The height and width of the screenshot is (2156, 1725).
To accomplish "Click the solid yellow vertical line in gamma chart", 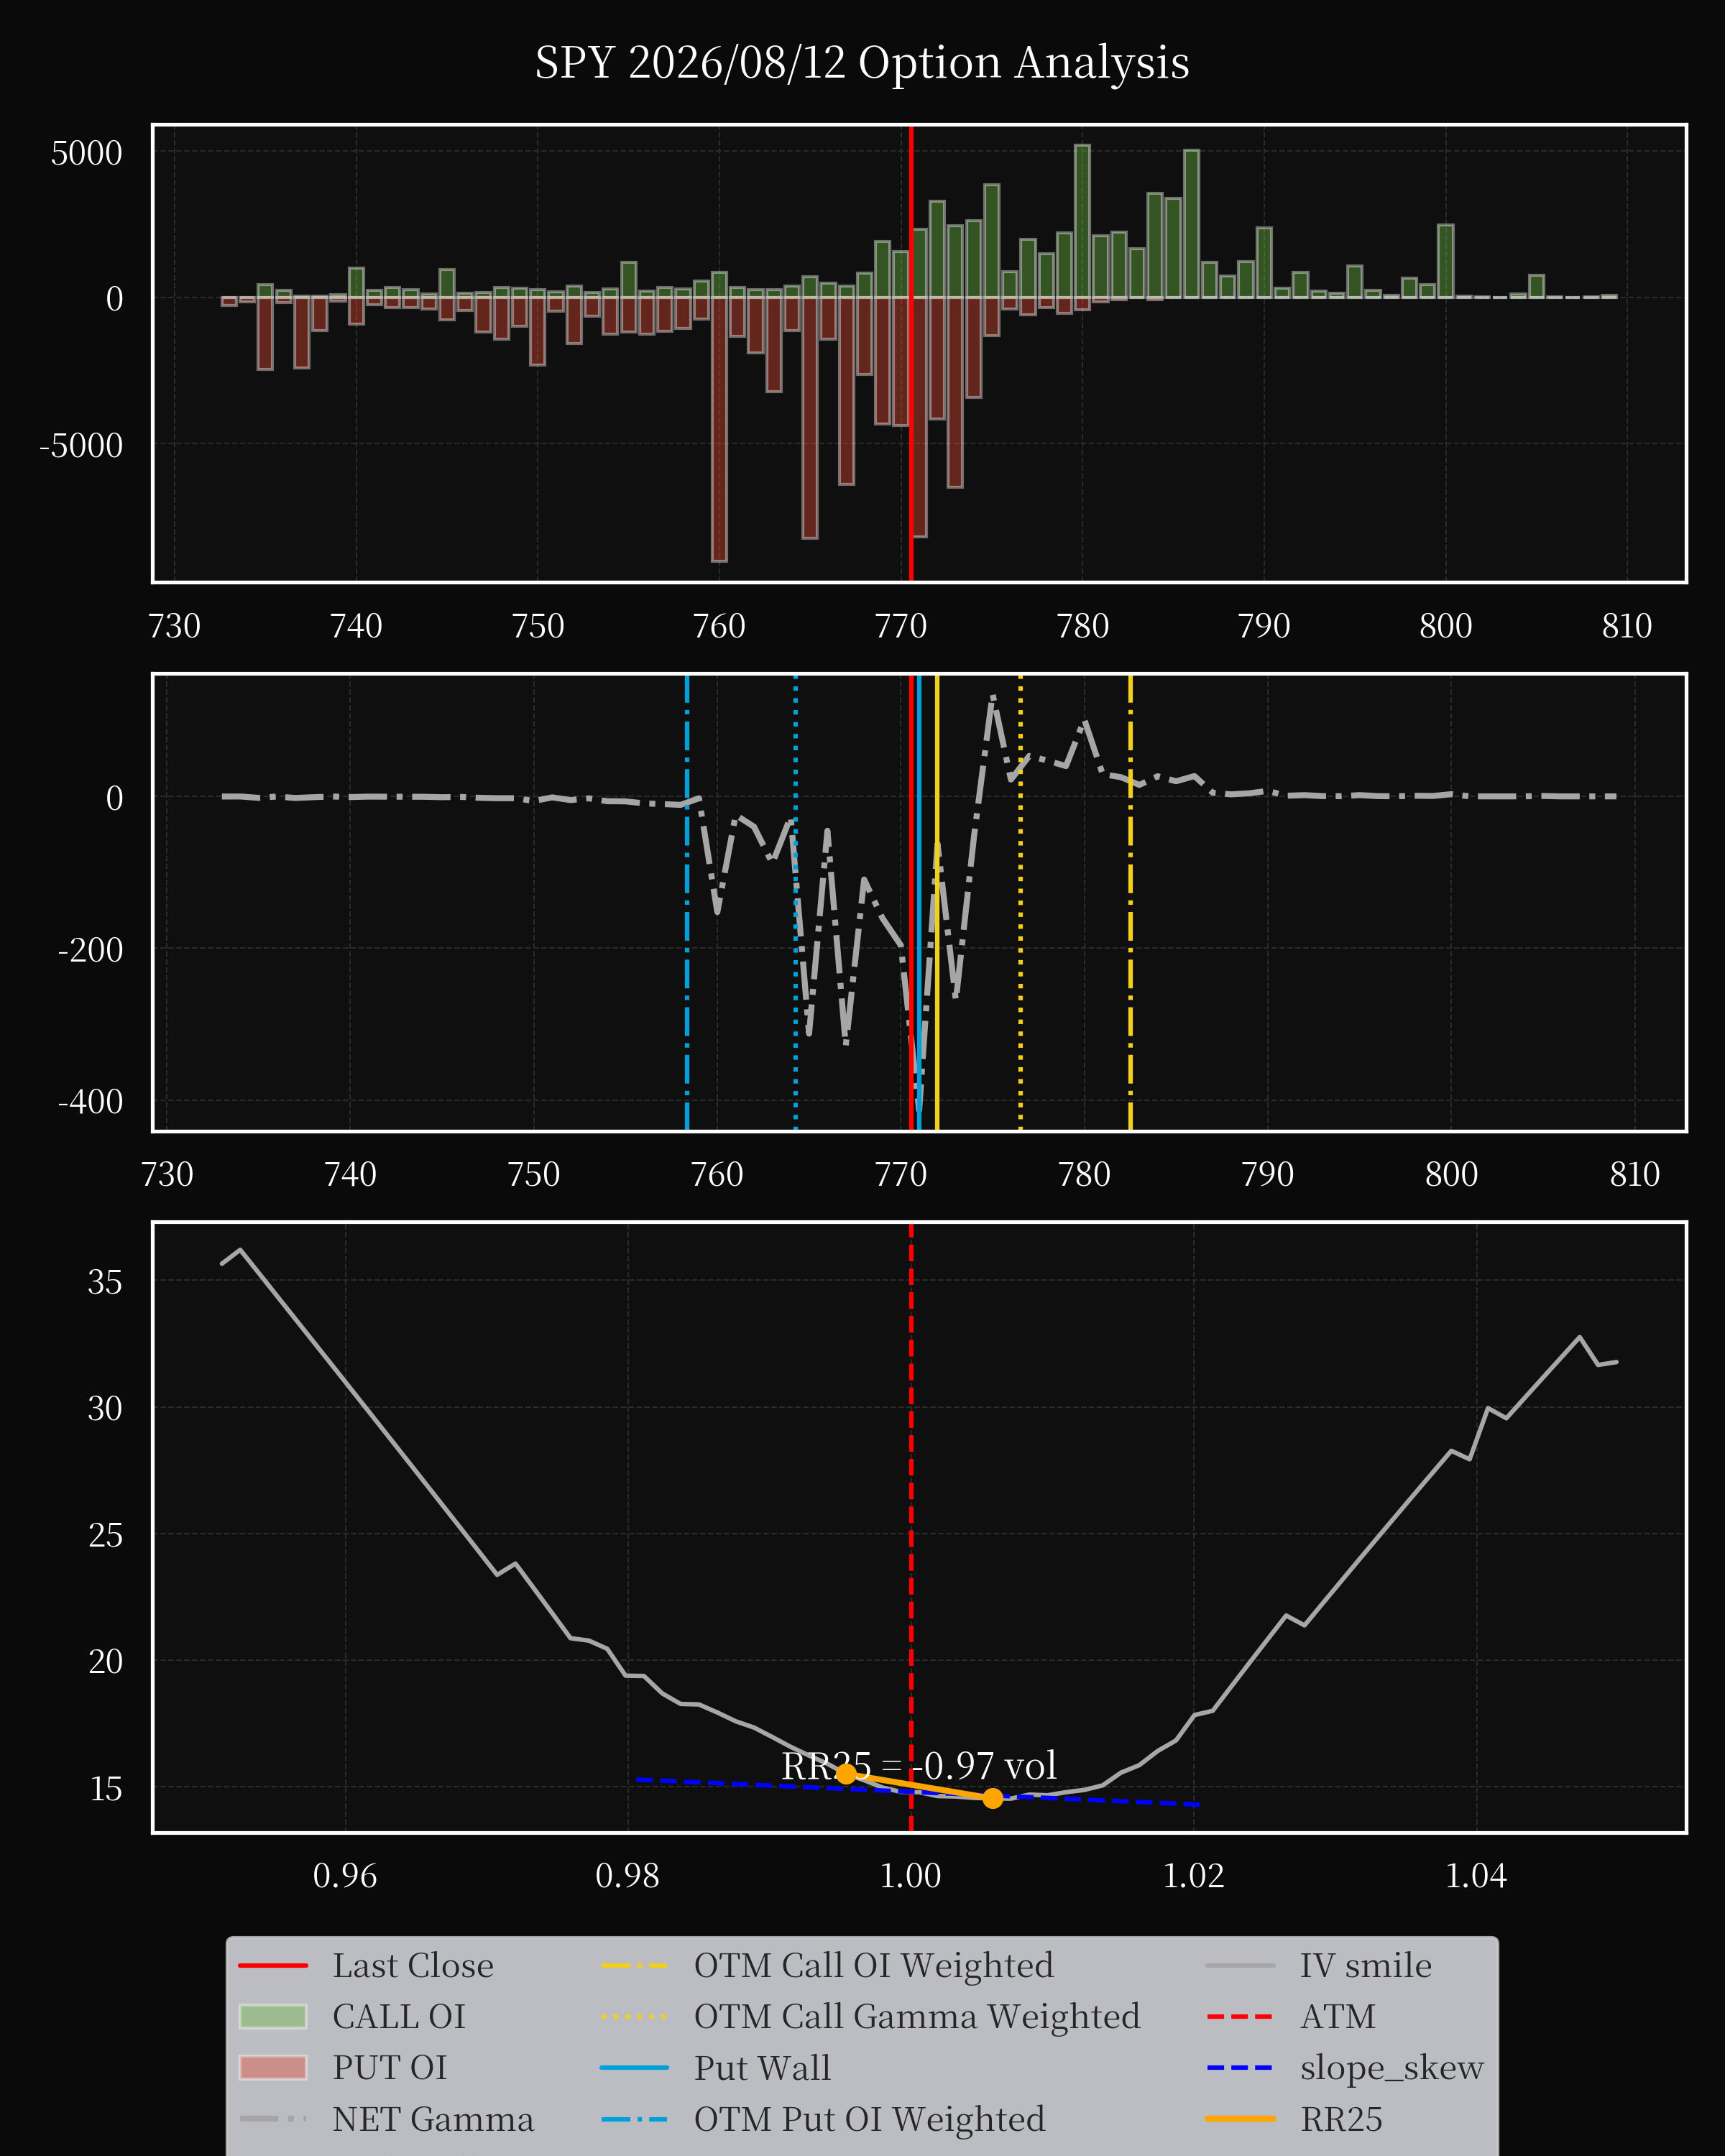I will 937,902.
